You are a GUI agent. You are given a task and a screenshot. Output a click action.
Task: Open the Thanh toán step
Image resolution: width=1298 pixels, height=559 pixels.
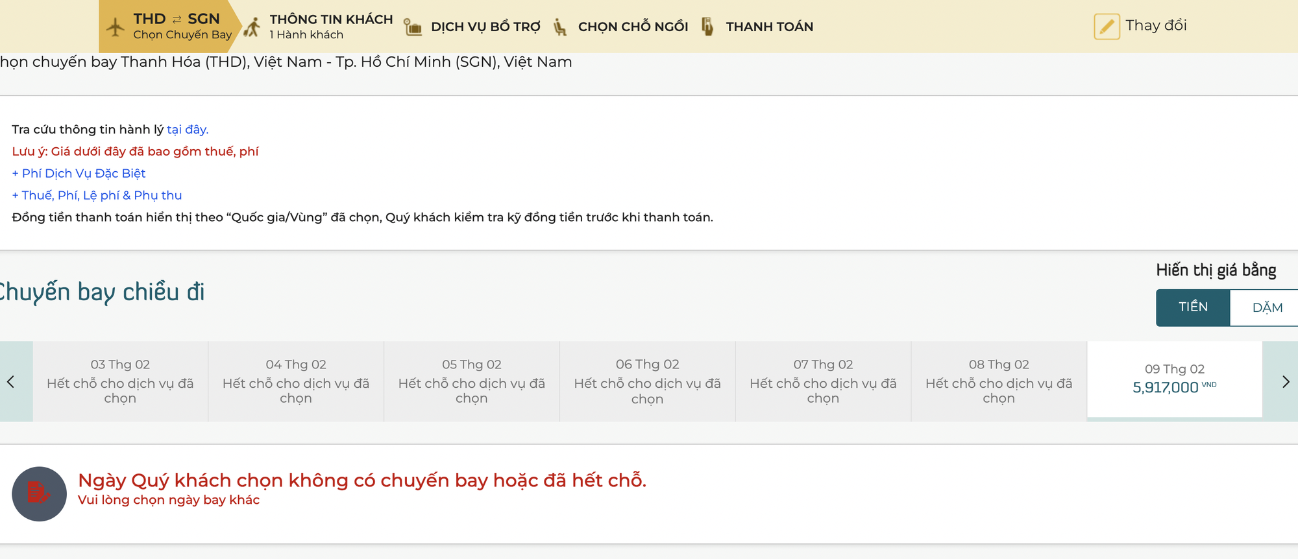point(757,27)
